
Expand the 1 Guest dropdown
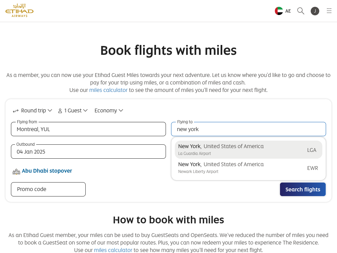(73, 111)
